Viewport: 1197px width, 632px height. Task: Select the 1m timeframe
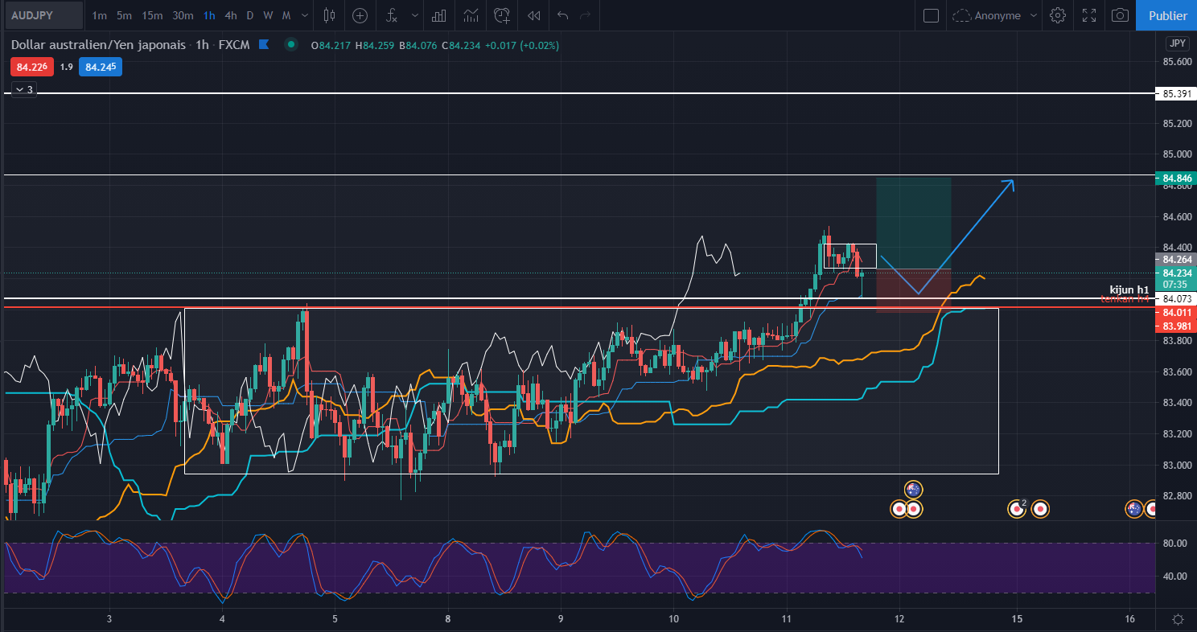click(100, 15)
